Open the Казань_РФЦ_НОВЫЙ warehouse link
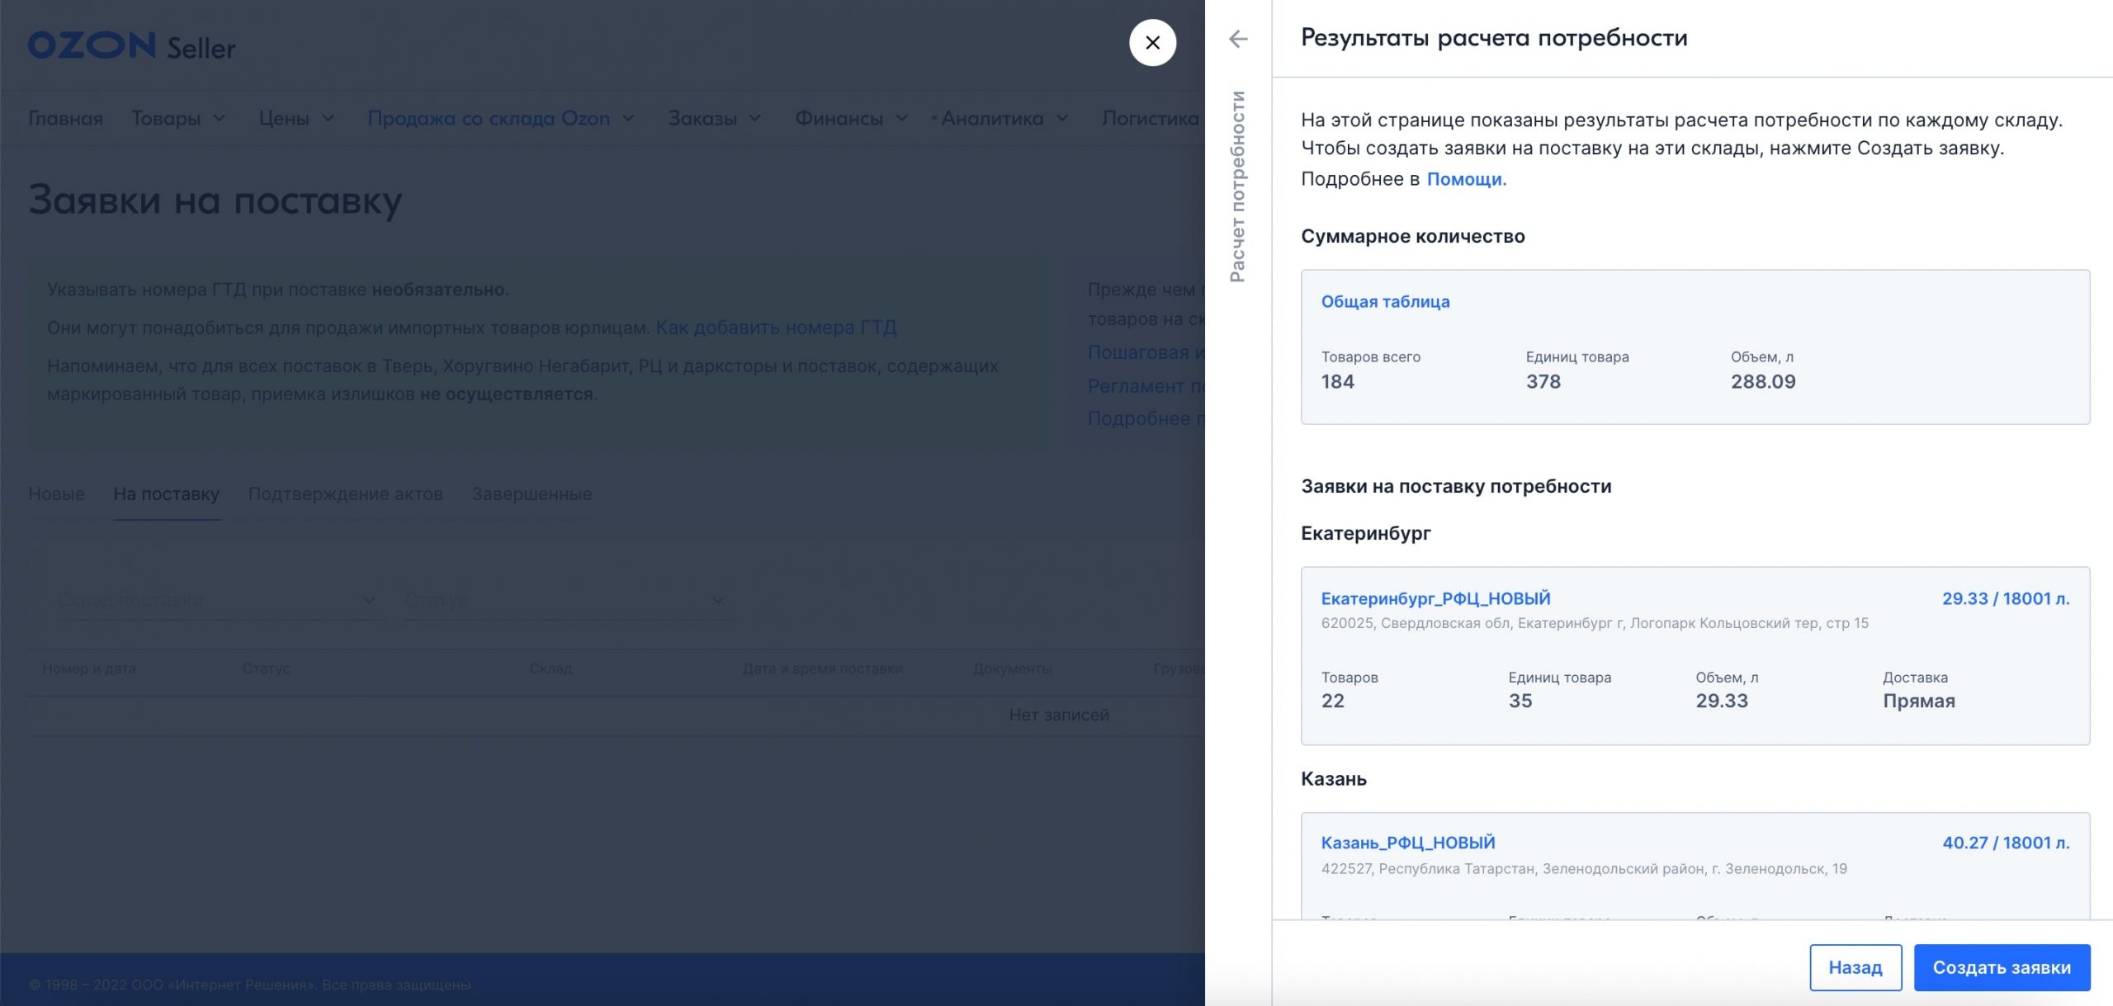The image size is (2113, 1006). tap(1408, 843)
